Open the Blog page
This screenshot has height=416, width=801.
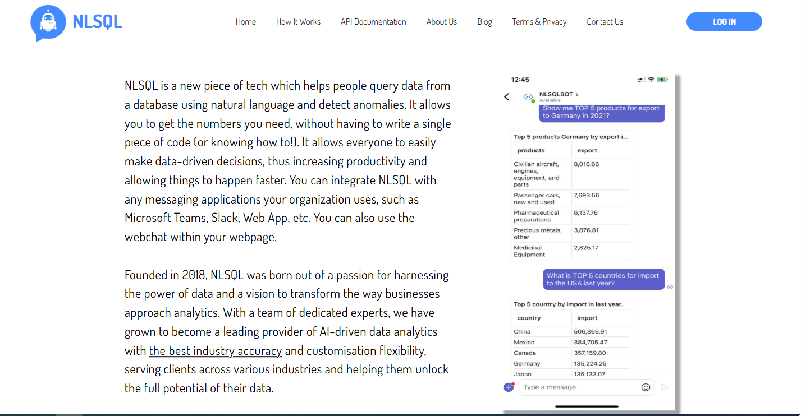coord(484,22)
